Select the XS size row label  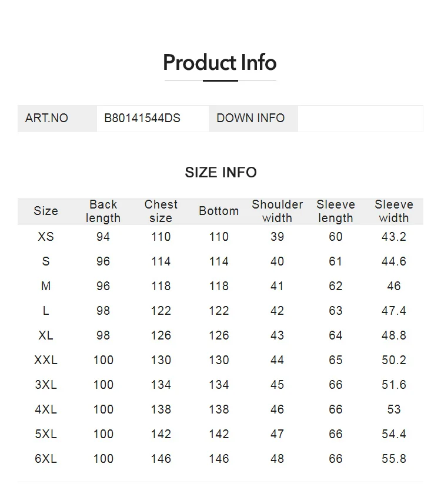click(46, 237)
